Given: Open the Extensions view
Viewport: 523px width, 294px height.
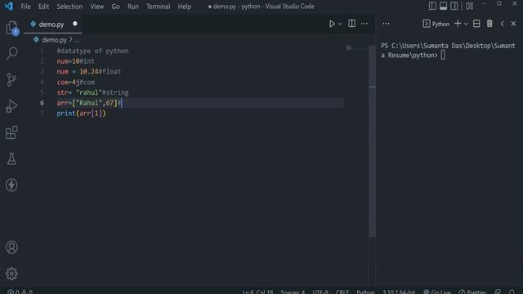Looking at the screenshot, I should click(11, 132).
